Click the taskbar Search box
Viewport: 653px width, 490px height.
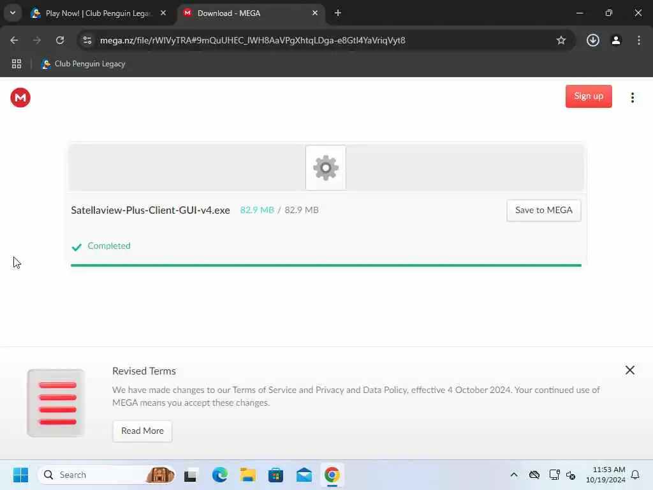[106, 475]
